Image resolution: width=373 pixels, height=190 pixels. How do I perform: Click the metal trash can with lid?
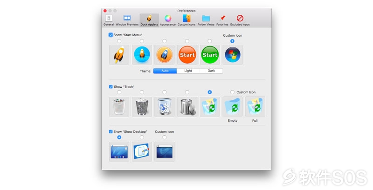coord(187,106)
